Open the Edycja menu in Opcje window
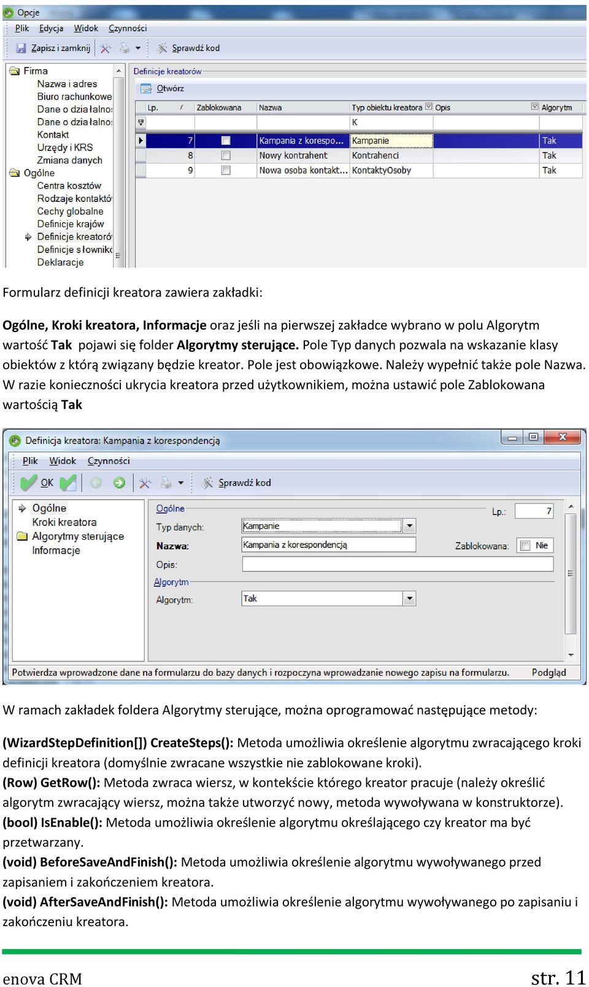Viewport: 589px width, 987px height. coord(52,28)
